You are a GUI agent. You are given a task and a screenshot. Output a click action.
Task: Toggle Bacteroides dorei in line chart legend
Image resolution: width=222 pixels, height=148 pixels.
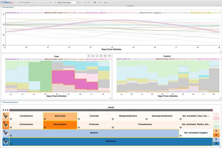54,13
